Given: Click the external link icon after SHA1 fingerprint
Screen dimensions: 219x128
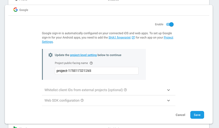Looking at the screenshot, I should pyautogui.click(x=133, y=38).
